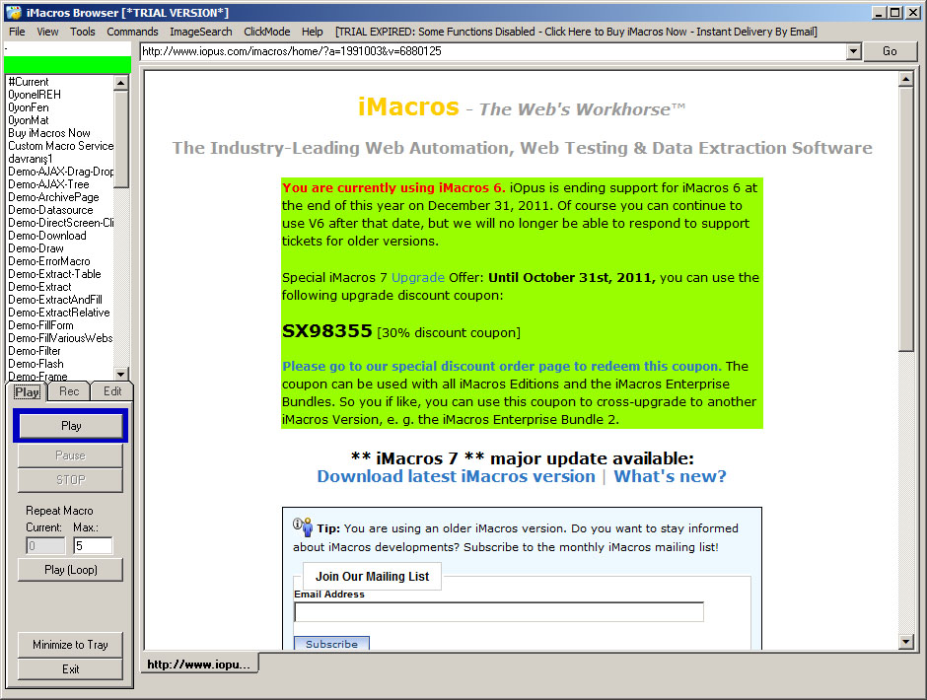Select Demo-FillForm macro

(60, 325)
